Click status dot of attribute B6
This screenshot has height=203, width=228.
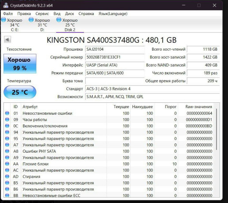pos(7,189)
